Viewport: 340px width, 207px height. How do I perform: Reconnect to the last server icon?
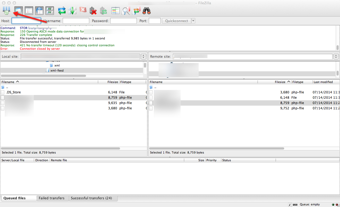click(x=103, y=11)
